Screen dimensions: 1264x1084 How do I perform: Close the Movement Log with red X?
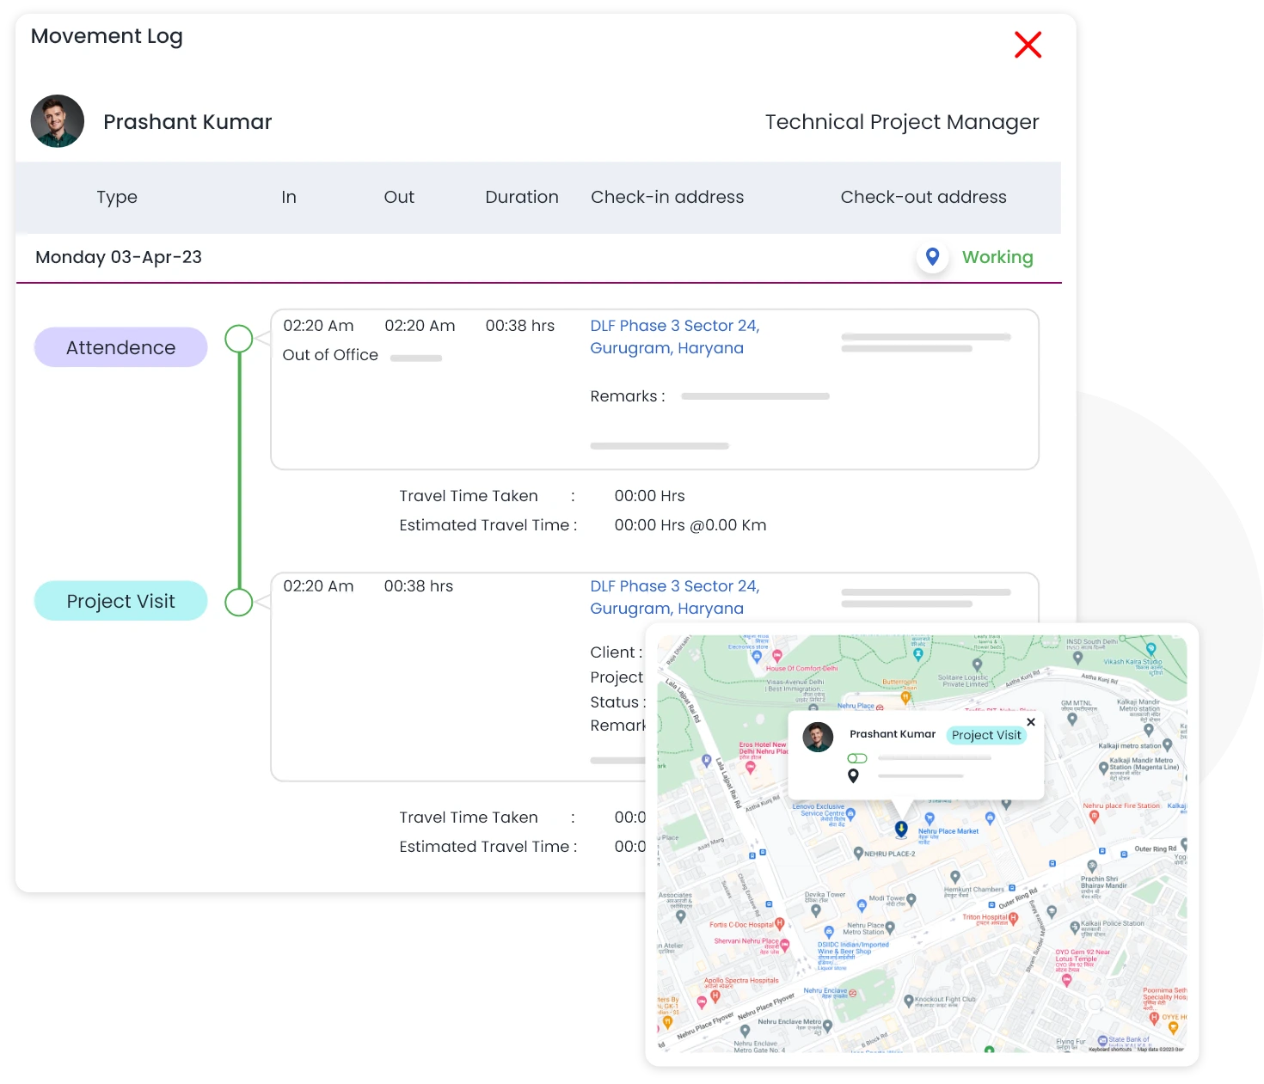[x=1028, y=45]
